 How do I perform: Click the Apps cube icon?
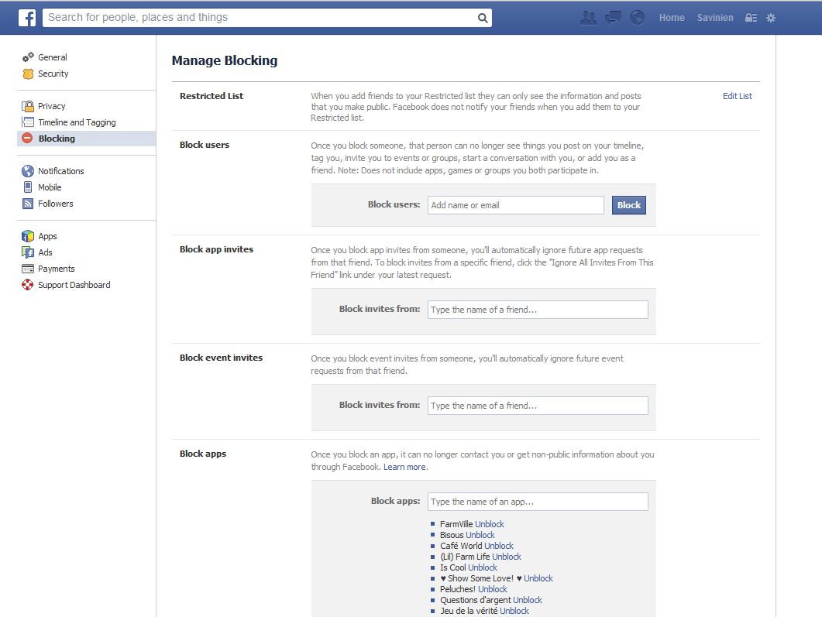28,236
